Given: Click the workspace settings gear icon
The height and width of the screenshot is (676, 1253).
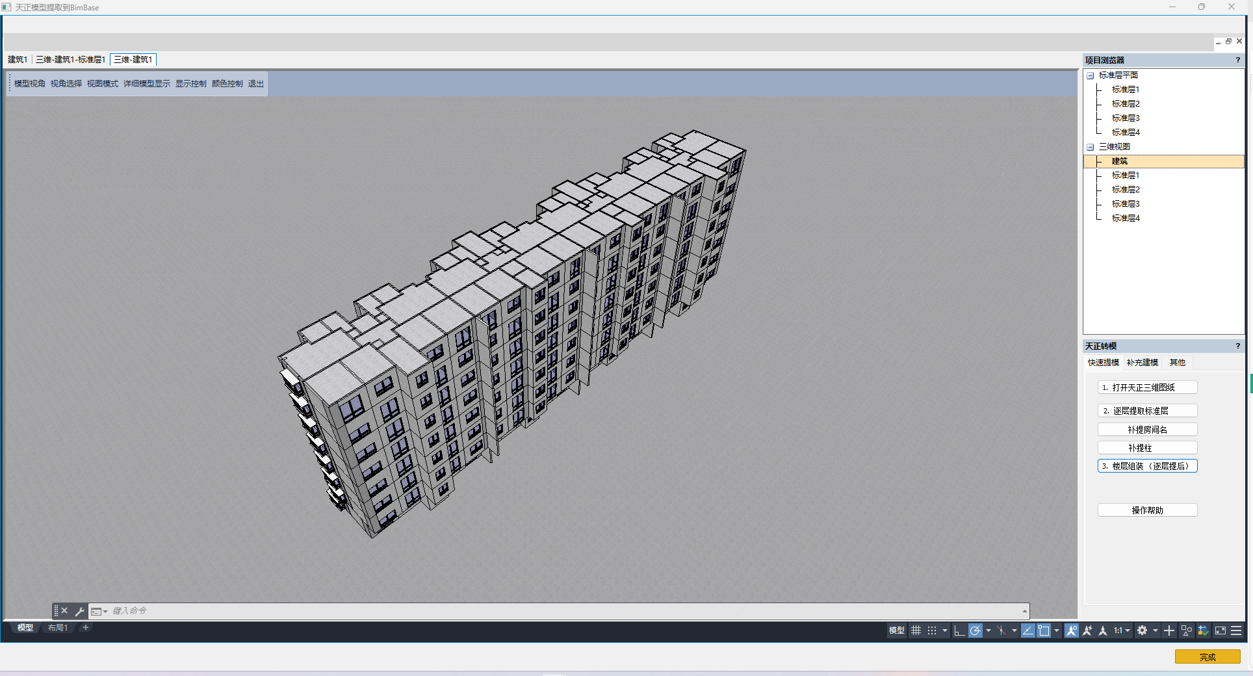Looking at the screenshot, I should coord(1142,630).
